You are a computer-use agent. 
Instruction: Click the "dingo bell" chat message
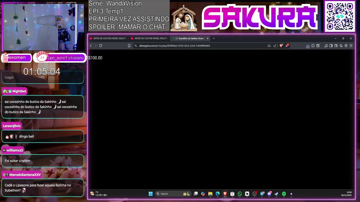pyautogui.click(x=26, y=136)
